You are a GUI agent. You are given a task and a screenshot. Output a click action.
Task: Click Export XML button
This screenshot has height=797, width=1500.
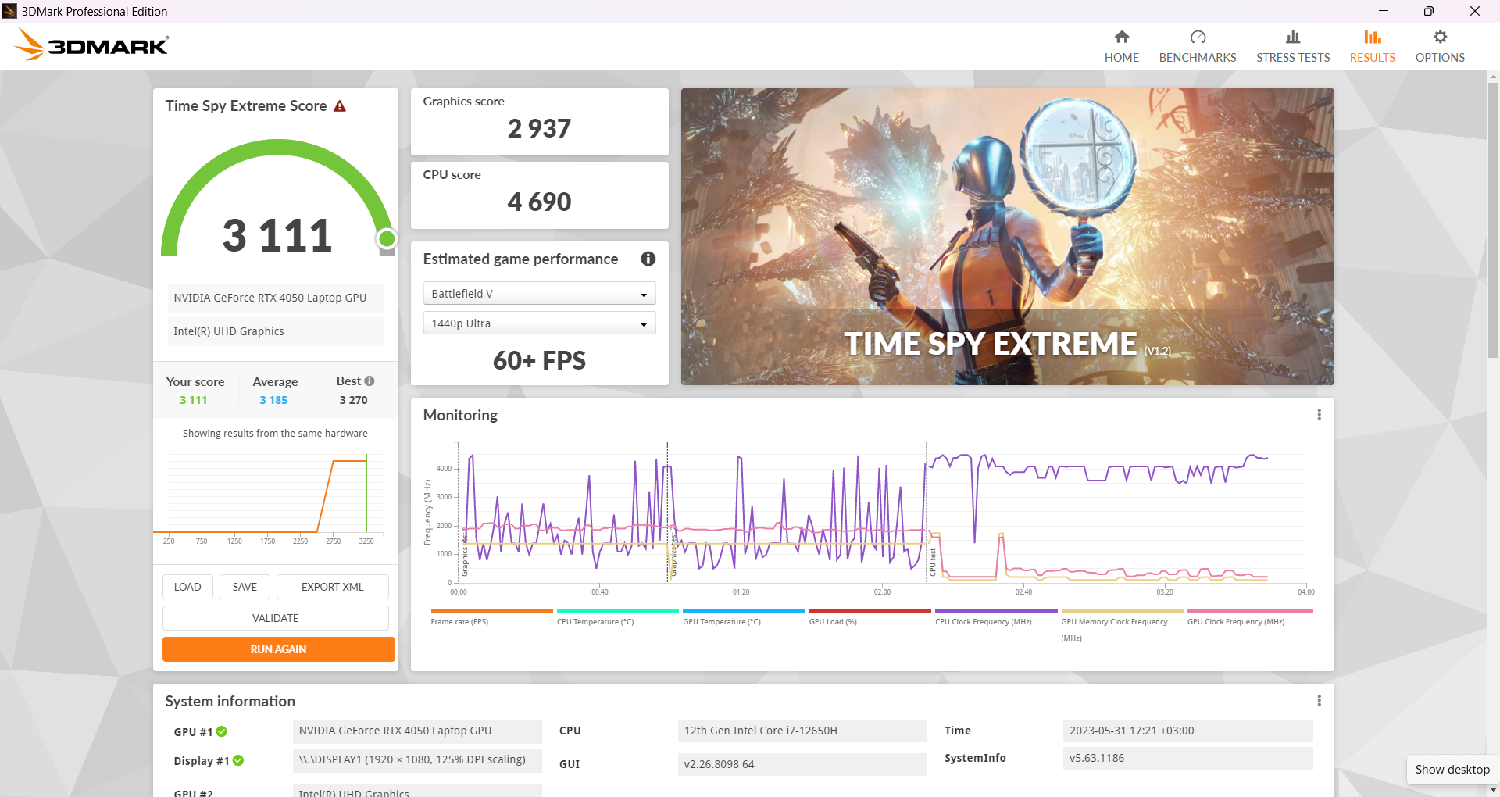(333, 587)
